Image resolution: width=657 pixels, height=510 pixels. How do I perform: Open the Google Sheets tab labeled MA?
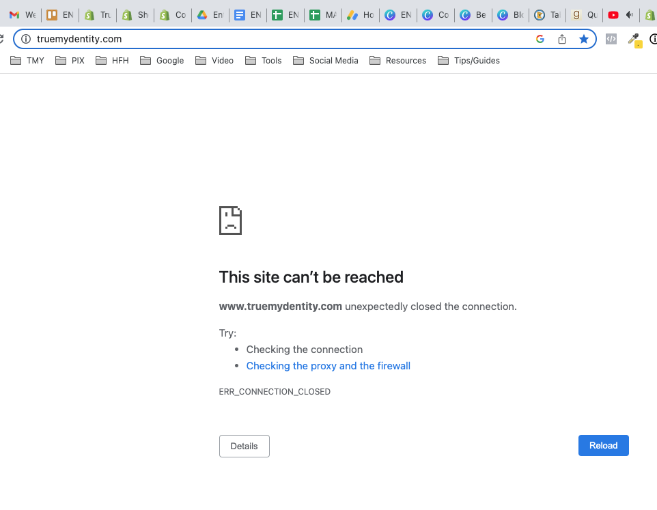[x=323, y=15]
